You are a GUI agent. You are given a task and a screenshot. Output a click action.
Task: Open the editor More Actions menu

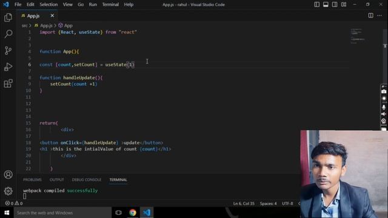coord(380,16)
